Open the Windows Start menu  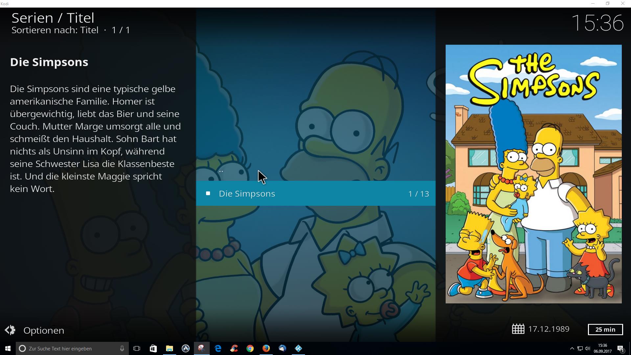pyautogui.click(x=8, y=348)
